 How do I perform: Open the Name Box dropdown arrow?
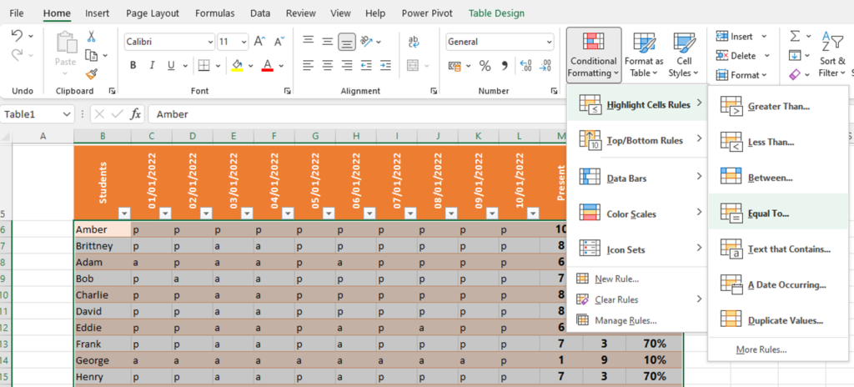(67, 114)
